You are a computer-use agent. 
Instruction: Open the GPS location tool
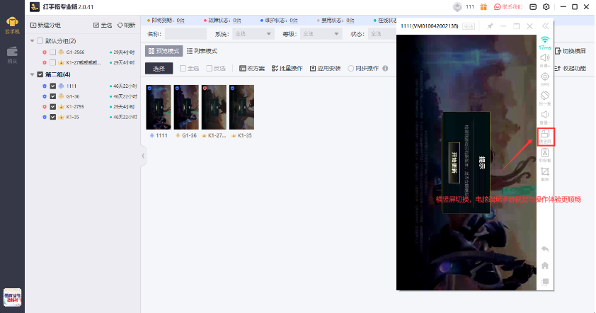(544, 78)
